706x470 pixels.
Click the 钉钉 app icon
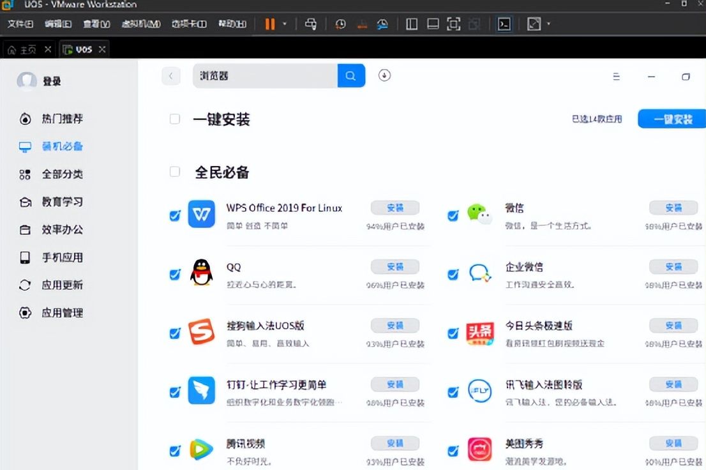point(201,390)
